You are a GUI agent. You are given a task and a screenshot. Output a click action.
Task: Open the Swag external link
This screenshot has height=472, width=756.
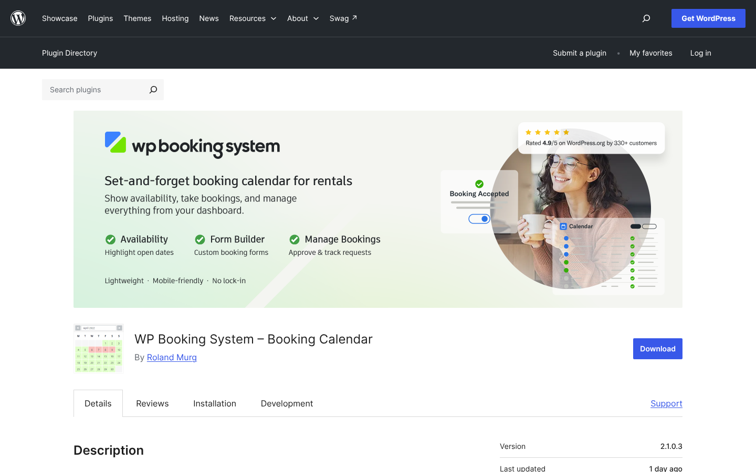[x=343, y=18]
